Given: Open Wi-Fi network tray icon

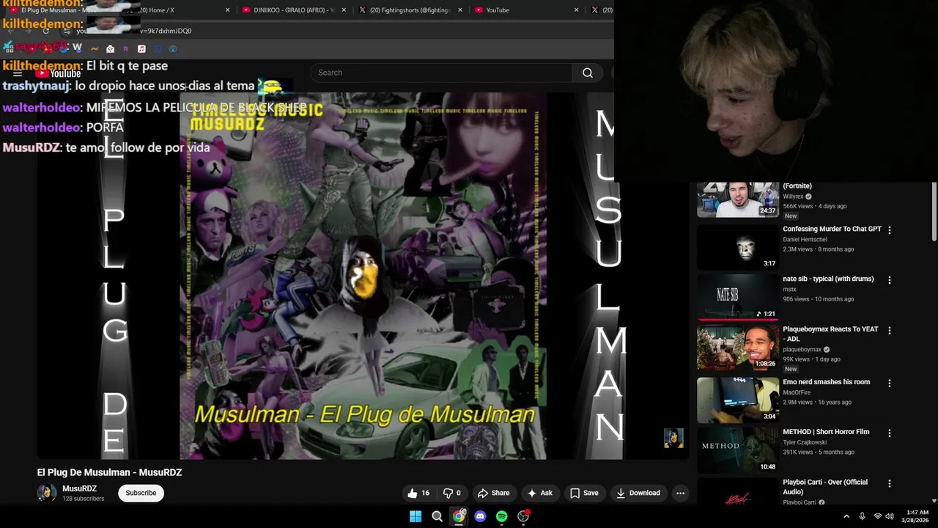Looking at the screenshot, I should click(x=878, y=516).
